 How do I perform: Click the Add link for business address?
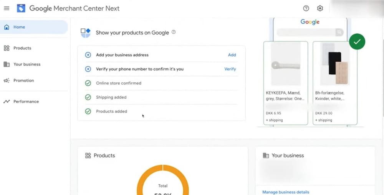[232, 55]
